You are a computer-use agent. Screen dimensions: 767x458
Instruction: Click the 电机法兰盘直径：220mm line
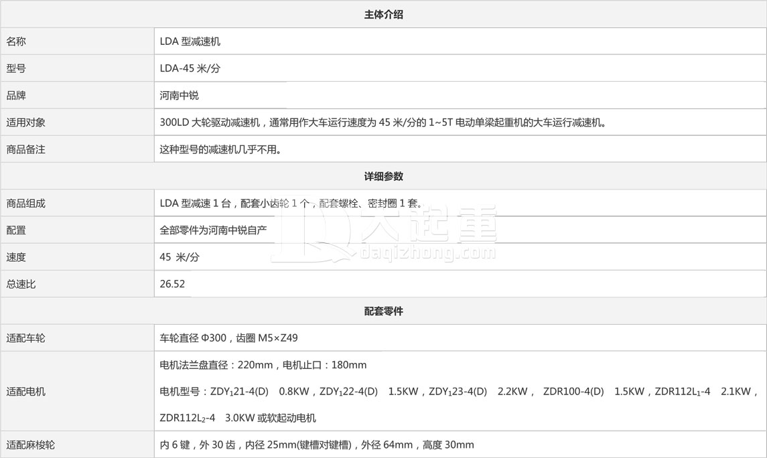[263, 365]
